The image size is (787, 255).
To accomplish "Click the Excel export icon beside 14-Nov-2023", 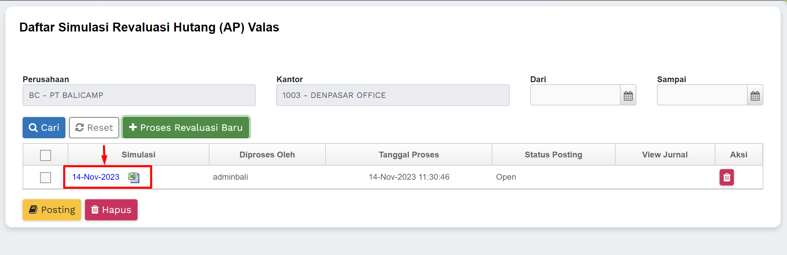I will coord(134,177).
